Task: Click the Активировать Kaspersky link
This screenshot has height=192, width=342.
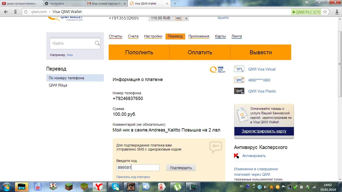Action: tap(254, 156)
